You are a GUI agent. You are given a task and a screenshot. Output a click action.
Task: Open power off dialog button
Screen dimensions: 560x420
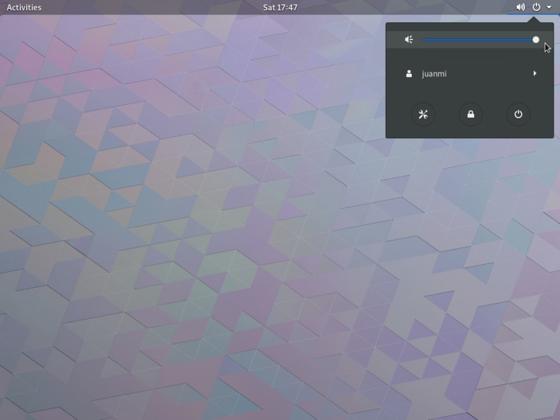pos(518,115)
